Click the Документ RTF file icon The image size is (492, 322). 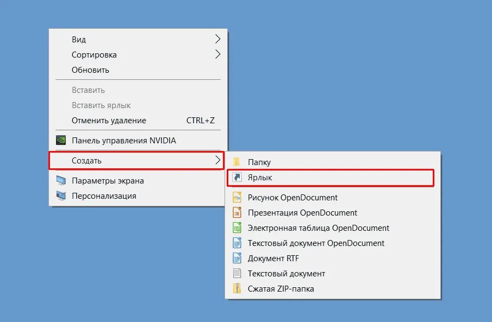point(237,258)
